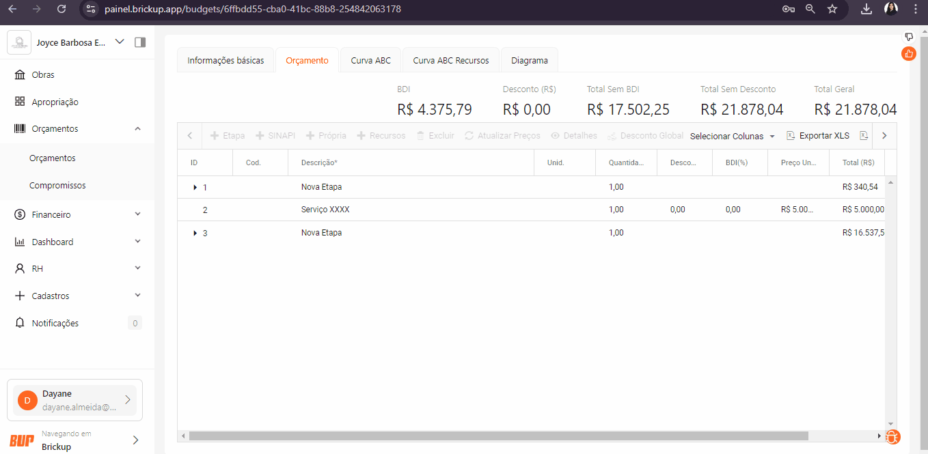Image resolution: width=928 pixels, height=454 pixels.
Task: Open Curva ABC Recursos tab
Action: [x=451, y=60]
